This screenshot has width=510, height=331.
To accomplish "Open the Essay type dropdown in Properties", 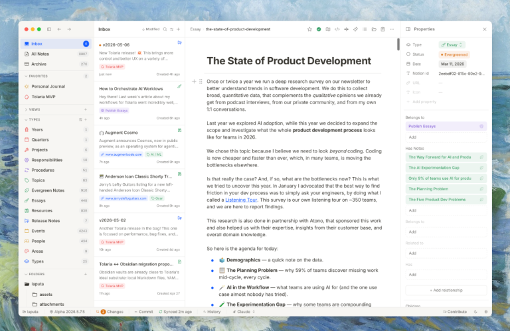I will (452, 45).
